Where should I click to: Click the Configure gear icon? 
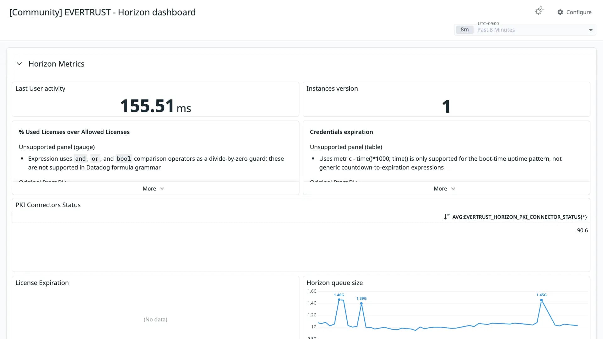point(560,12)
